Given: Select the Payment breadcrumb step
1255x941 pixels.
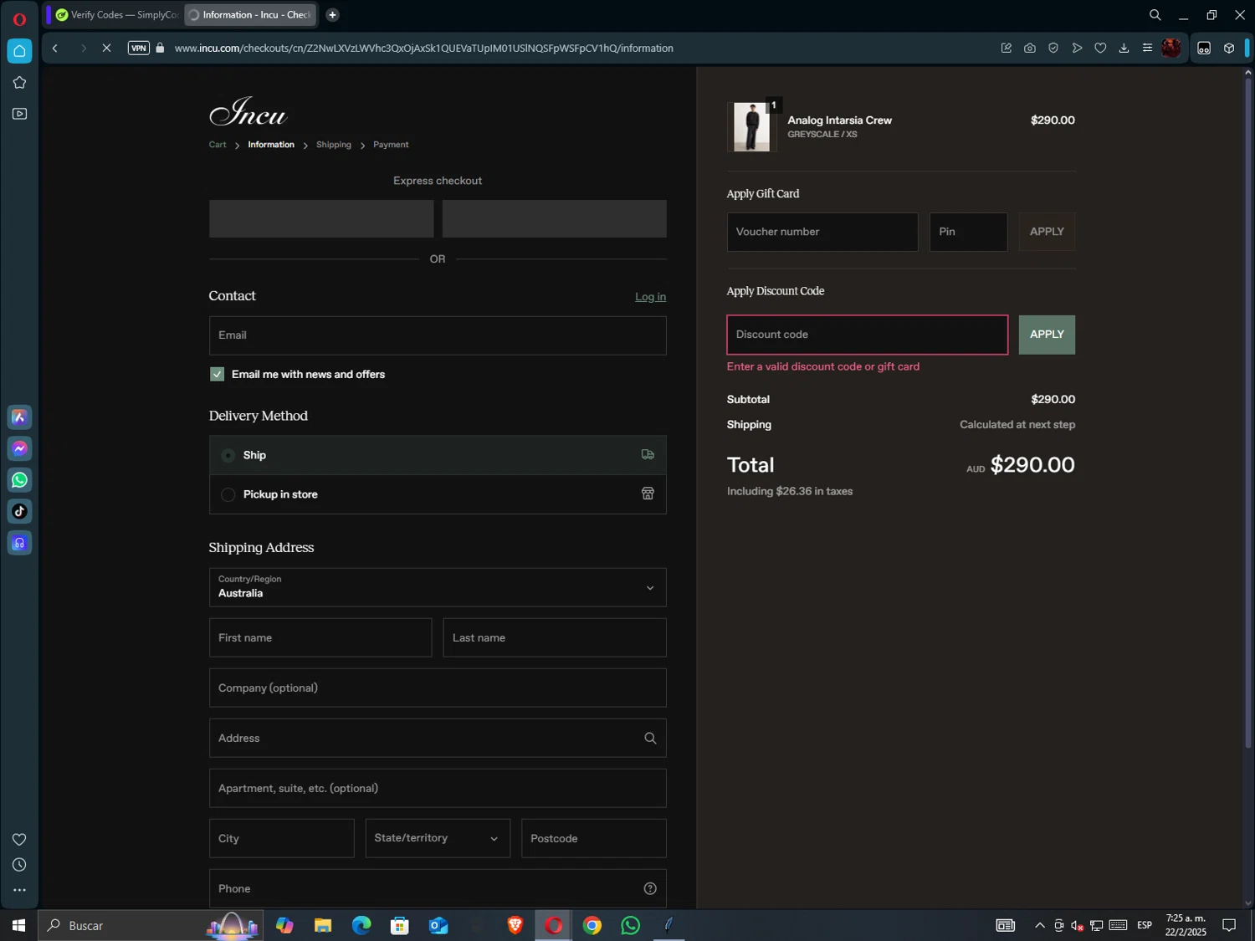Looking at the screenshot, I should click(x=391, y=145).
